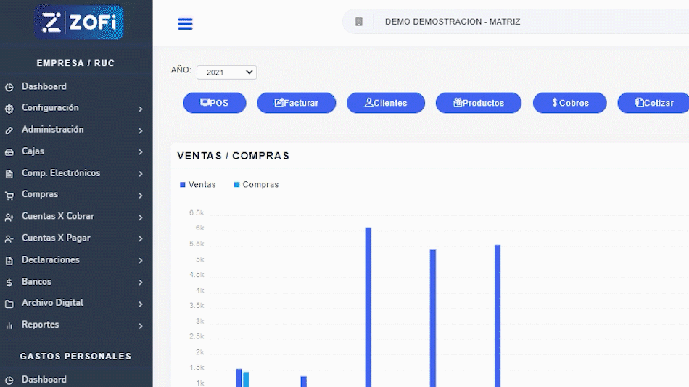Toggle the Compras legend series
Image resolution: width=689 pixels, height=387 pixels.
(x=256, y=185)
